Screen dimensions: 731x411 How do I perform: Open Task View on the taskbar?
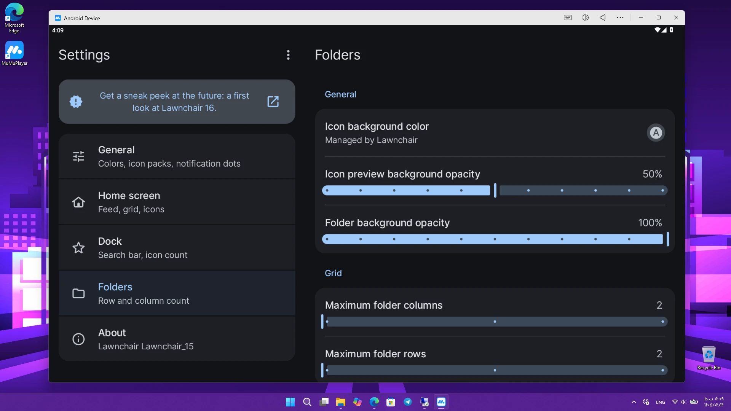324,402
